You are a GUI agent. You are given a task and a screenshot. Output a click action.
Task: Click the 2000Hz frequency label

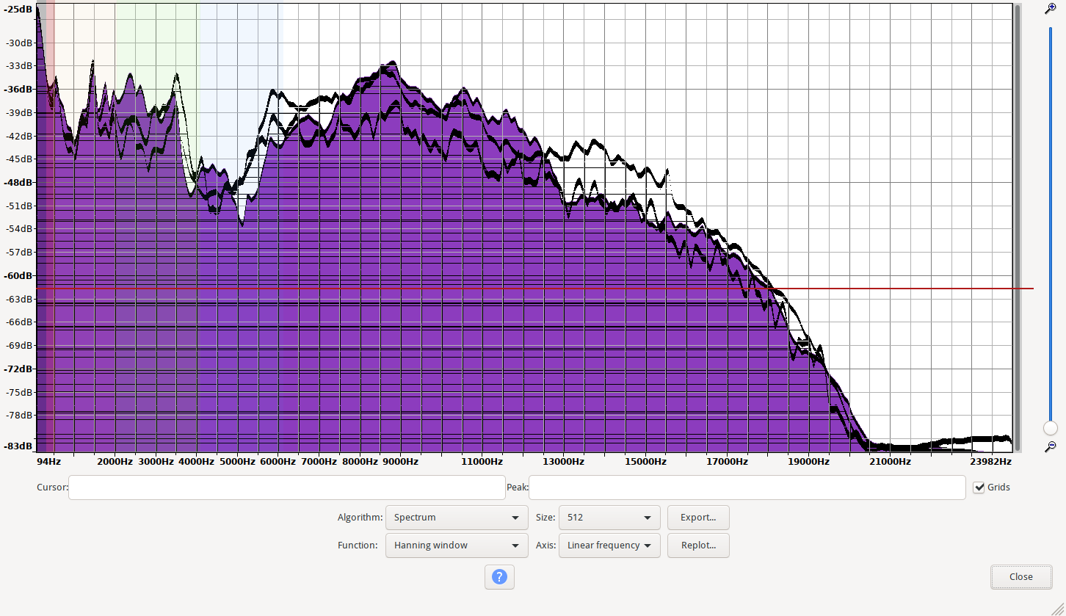coord(115,462)
